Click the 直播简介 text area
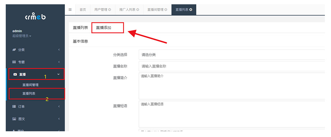 [232, 86]
